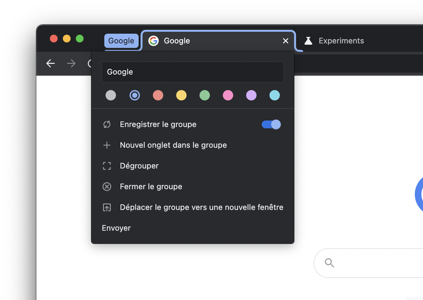Image resolution: width=423 pixels, height=300 pixels.
Task: Choose the grey group color
Action: (111, 95)
